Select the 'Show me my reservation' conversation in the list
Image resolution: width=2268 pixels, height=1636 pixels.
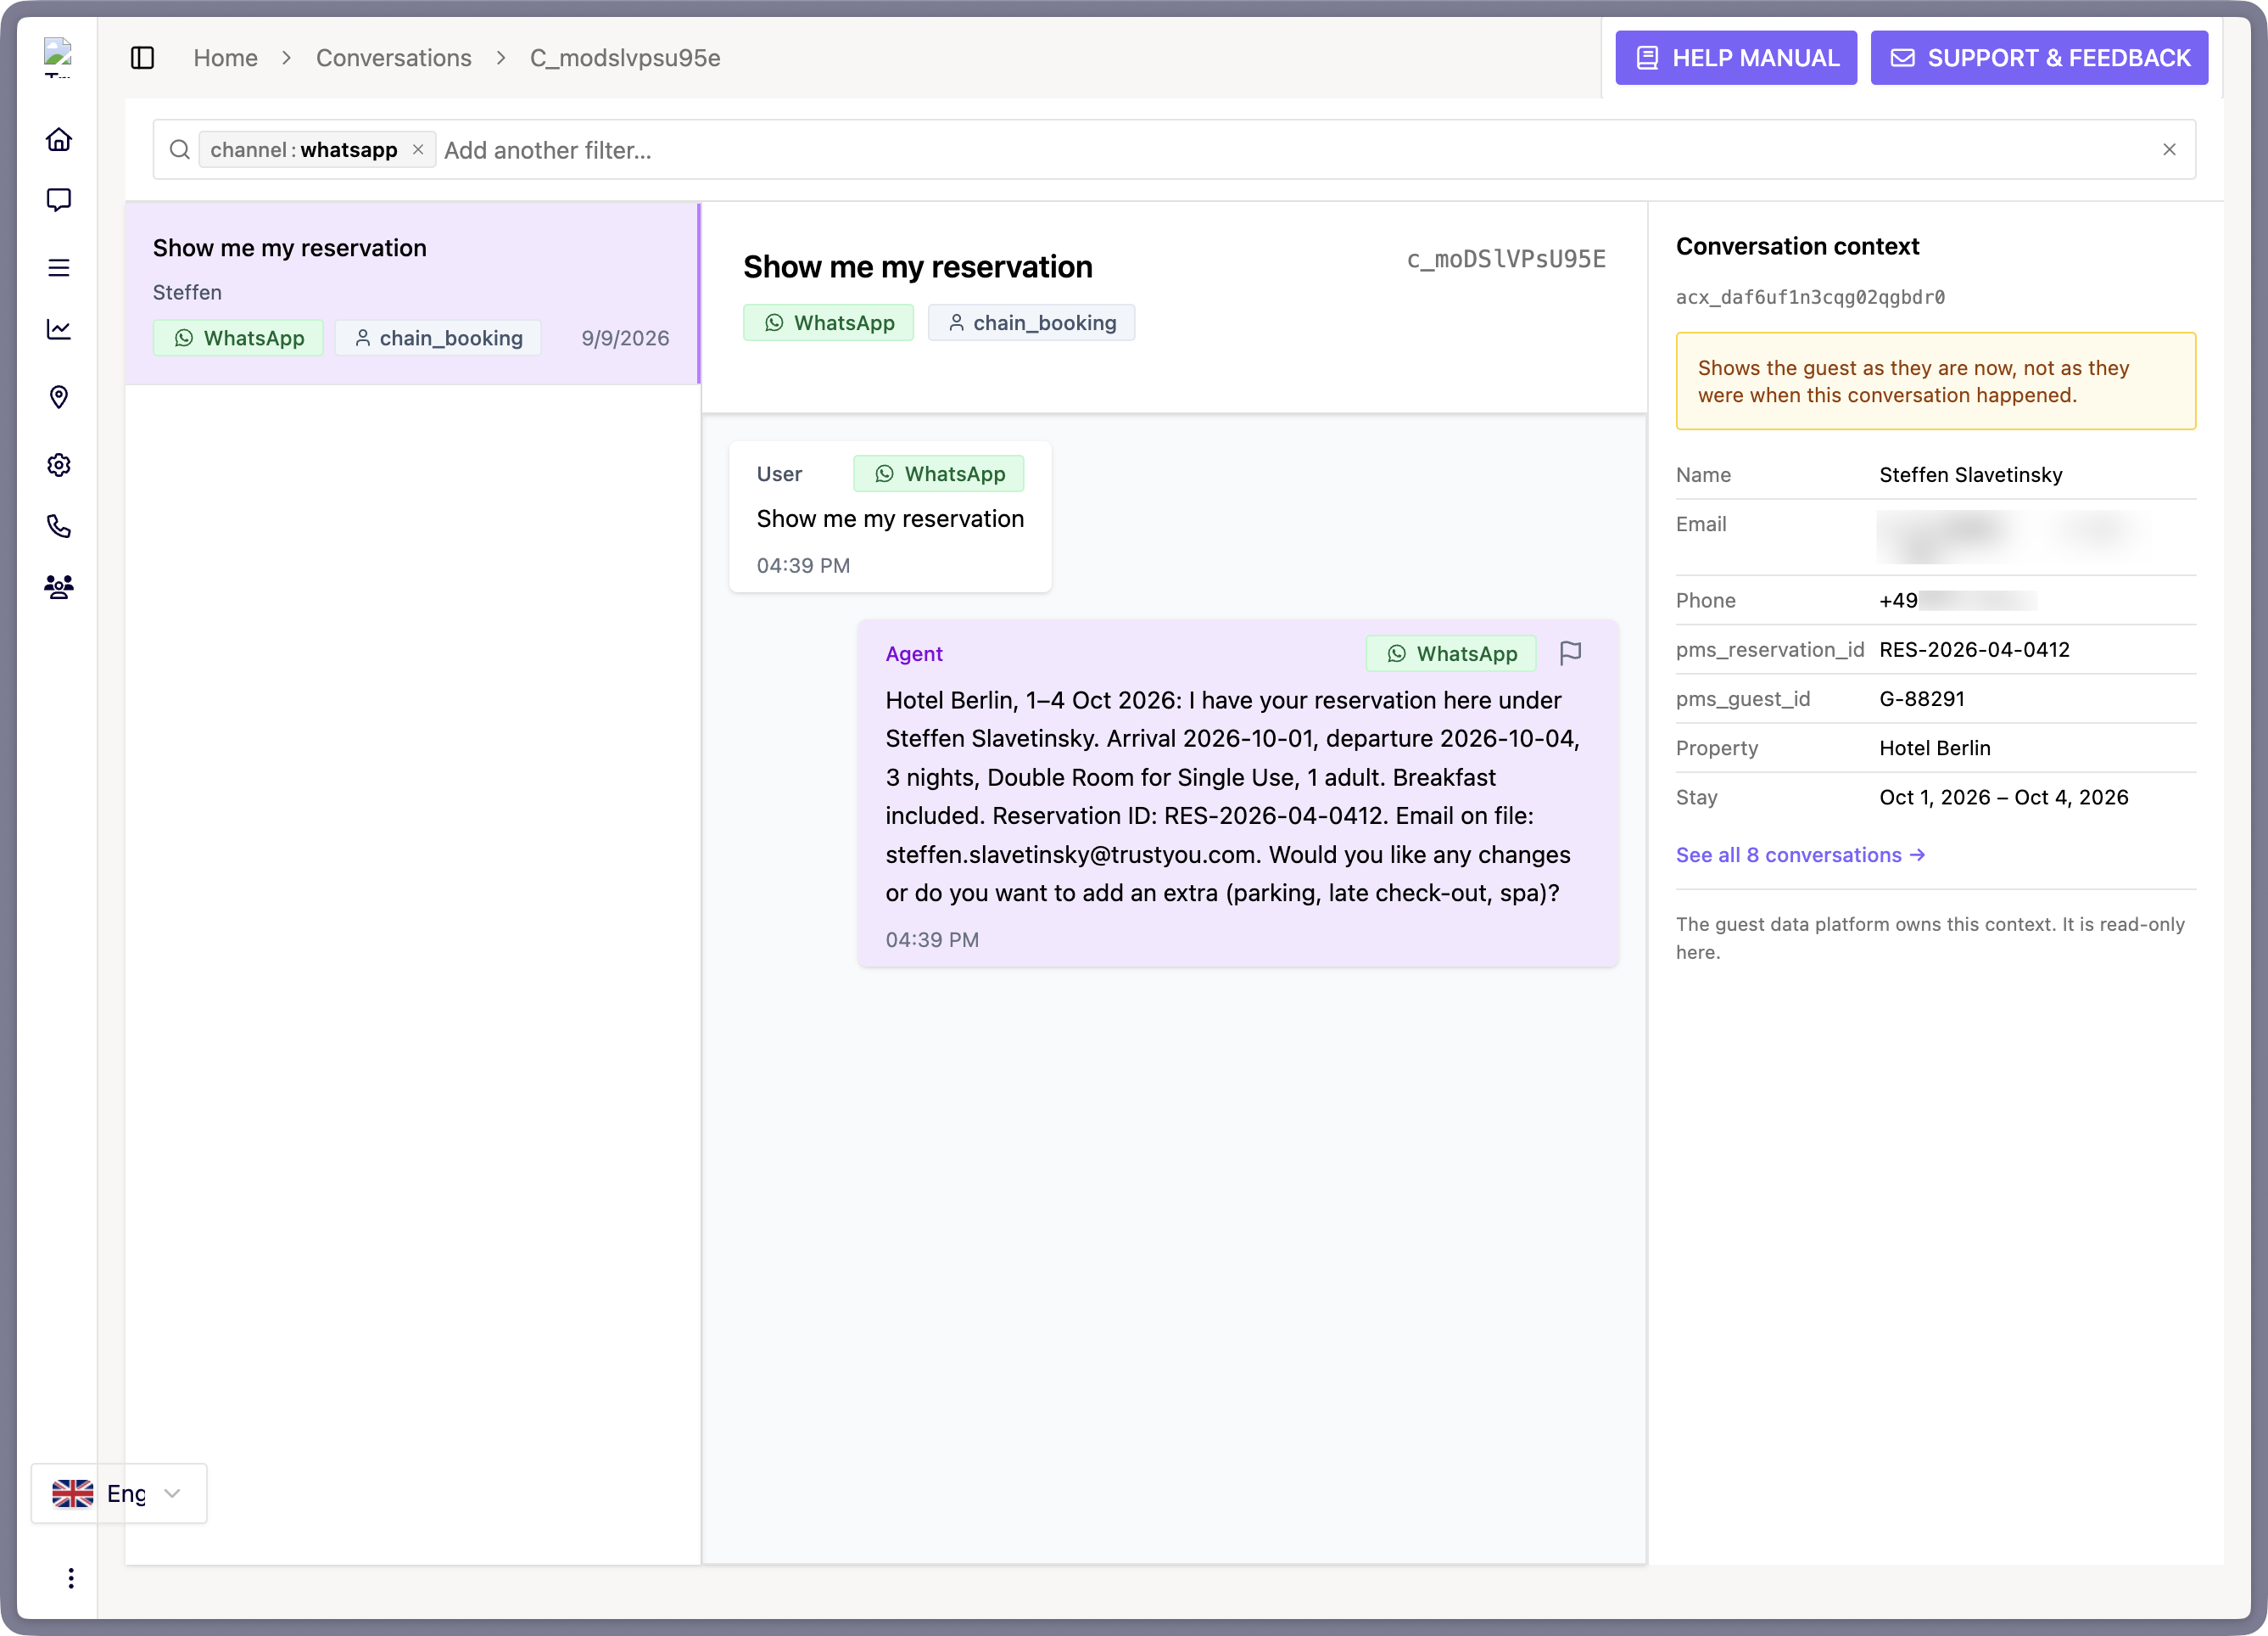coord(412,294)
